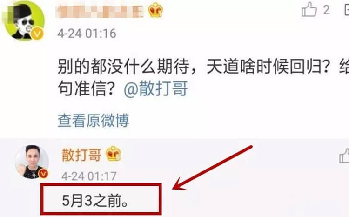Screen dimensions: 349x217
Task: Click the crown badge beside the blurred username
Action: click(x=155, y=10)
